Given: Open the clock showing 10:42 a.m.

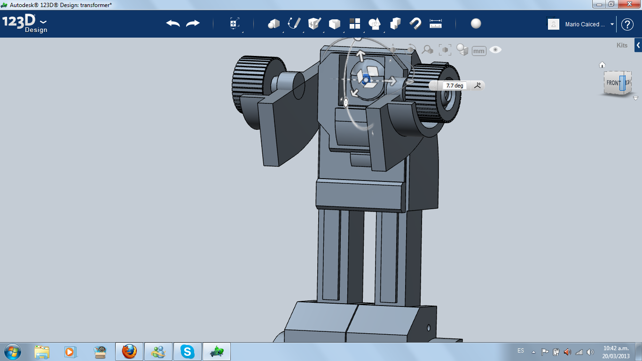Looking at the screenshot, I should 616,352.
